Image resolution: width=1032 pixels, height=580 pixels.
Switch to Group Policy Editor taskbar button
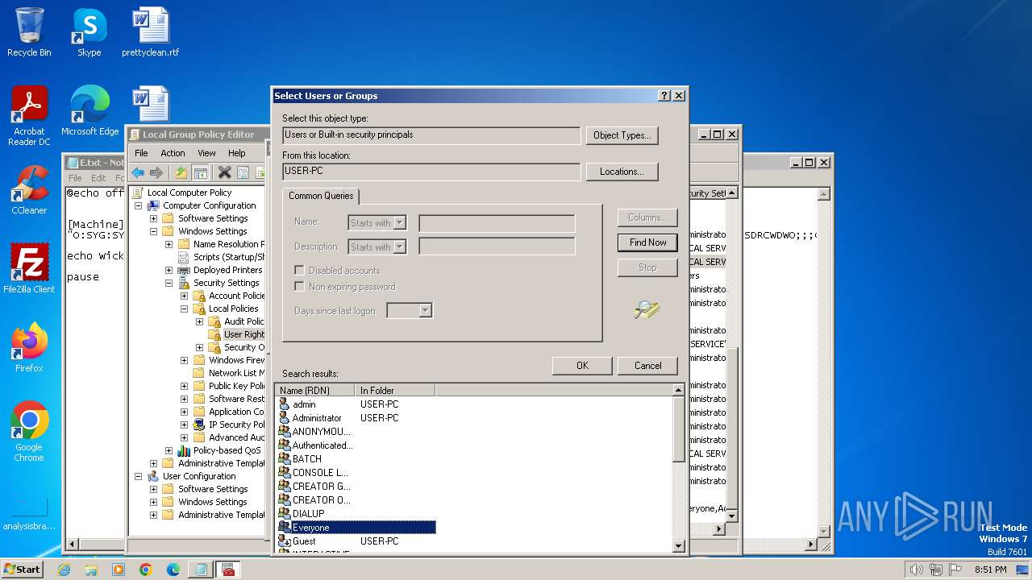[x=227, y=570]
